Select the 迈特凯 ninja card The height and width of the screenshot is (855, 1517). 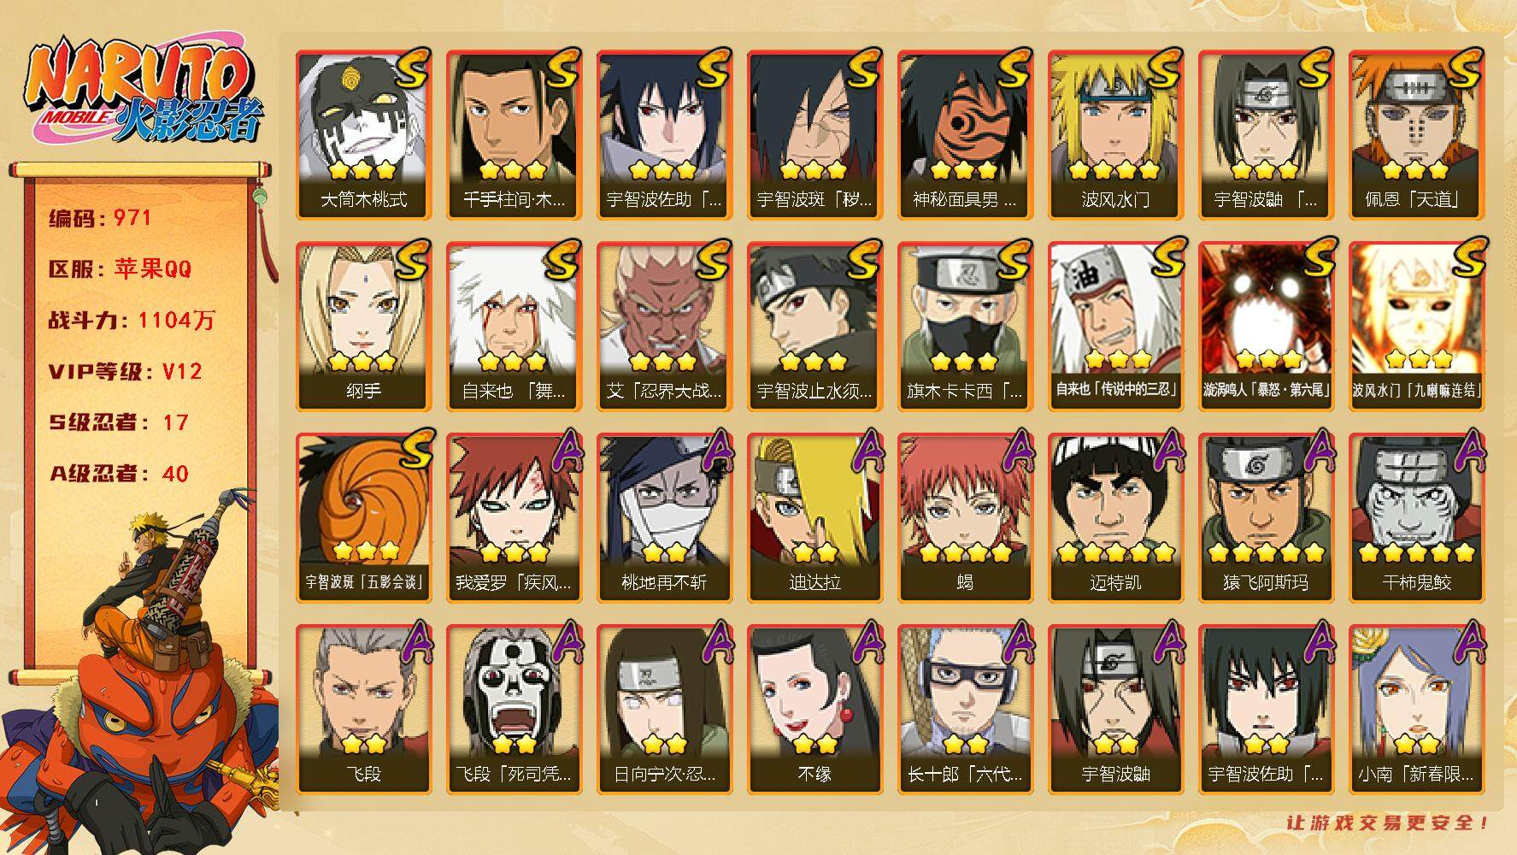(1116, 517)
